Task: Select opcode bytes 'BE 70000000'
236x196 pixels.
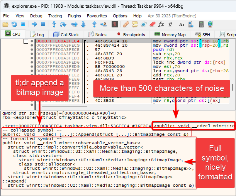Action: tap(110, 66)
